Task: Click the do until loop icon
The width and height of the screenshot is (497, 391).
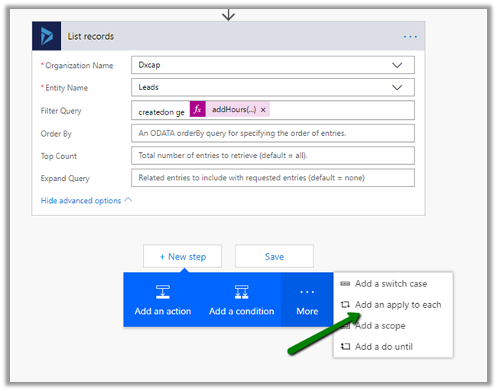Action: pyautogui.click(x=346, y=347)
